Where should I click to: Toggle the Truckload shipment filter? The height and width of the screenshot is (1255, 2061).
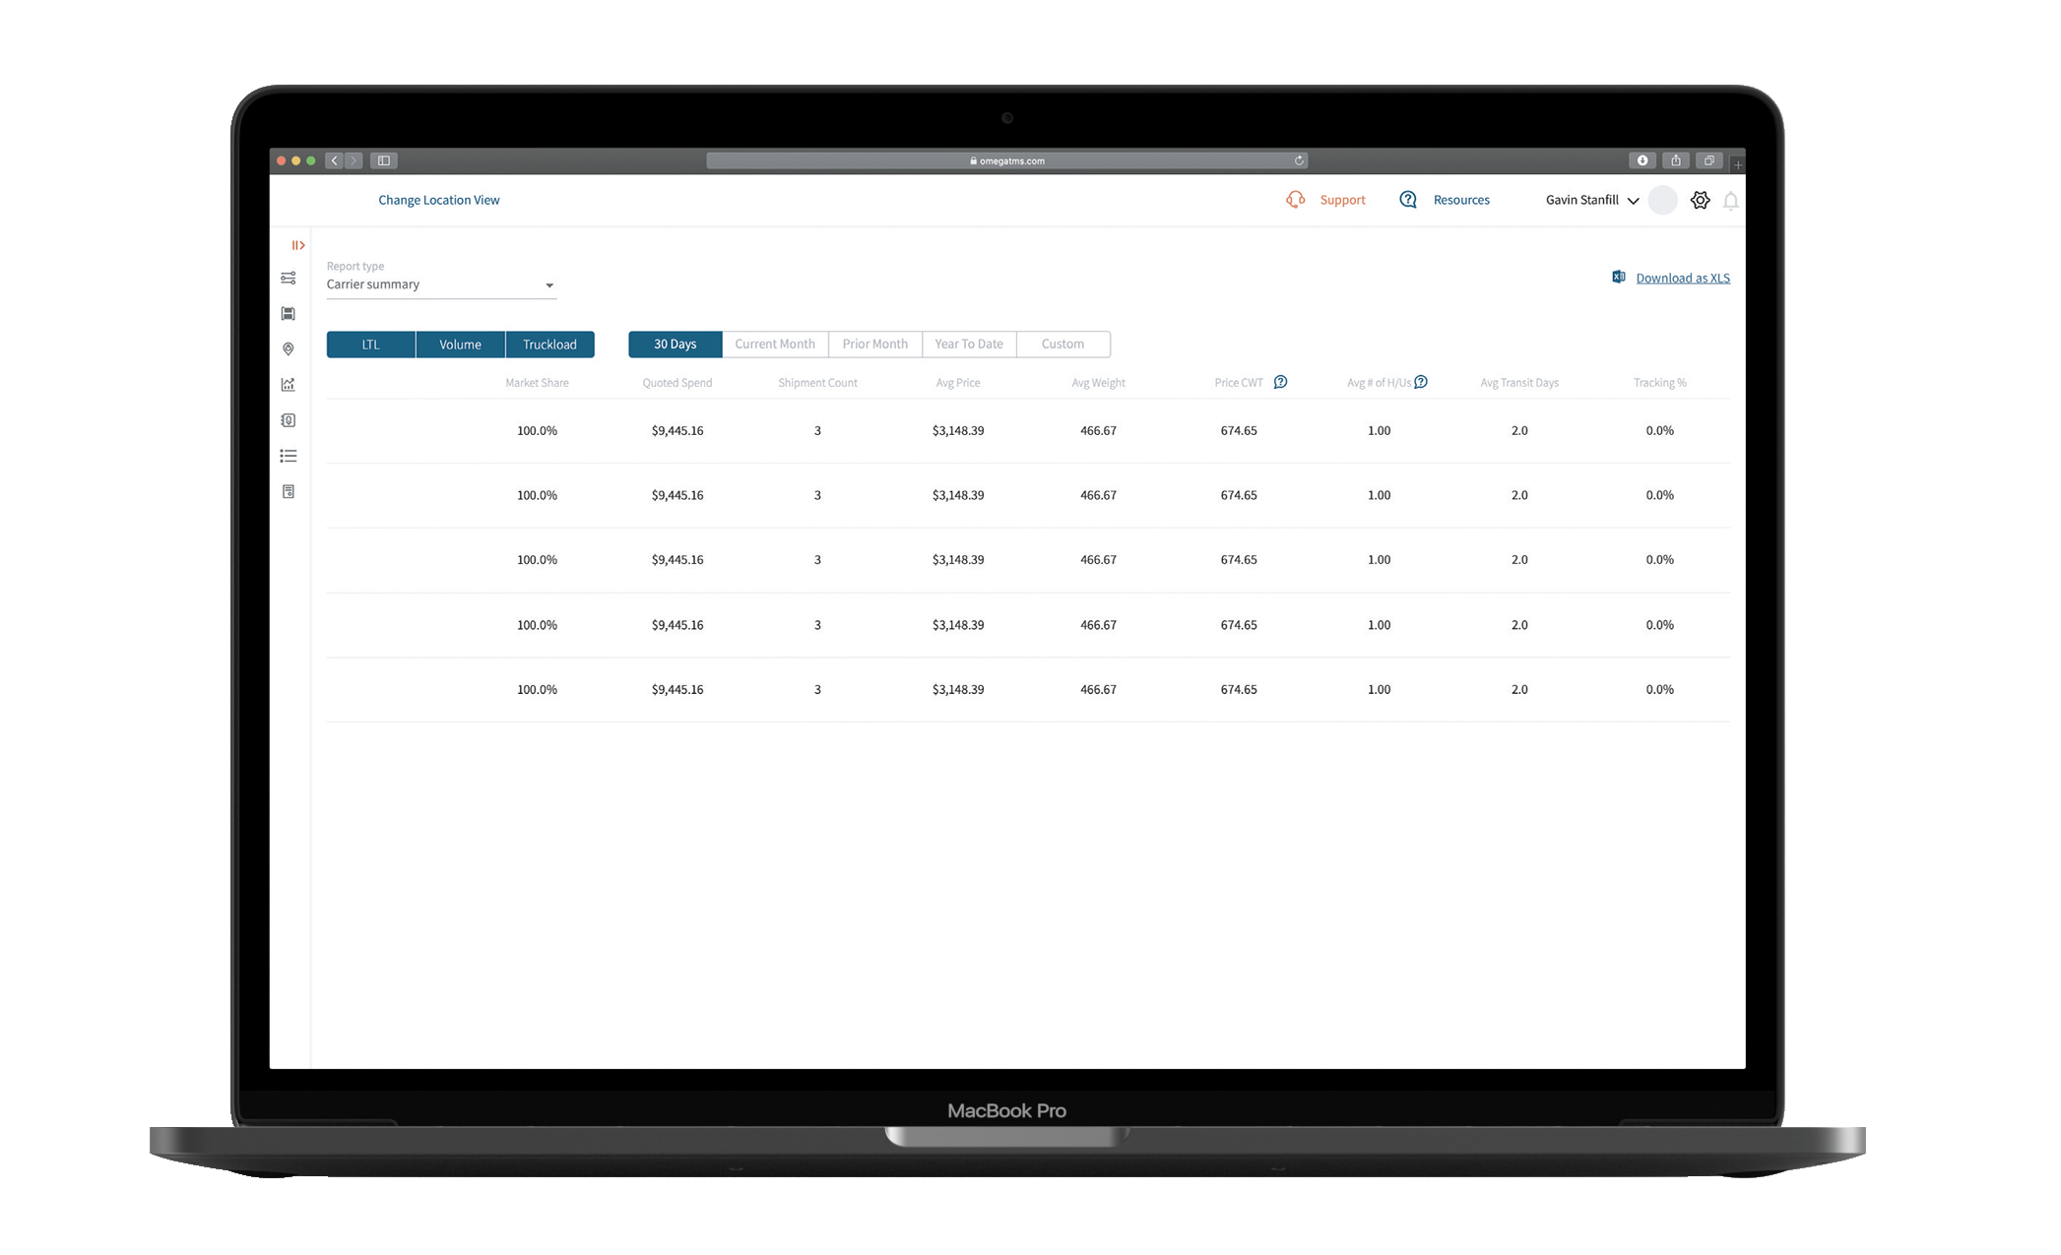coord(550,345)
